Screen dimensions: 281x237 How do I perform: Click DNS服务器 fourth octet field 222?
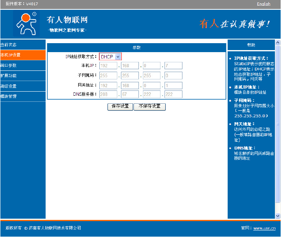pyautogui.click(x=173, y=94)
